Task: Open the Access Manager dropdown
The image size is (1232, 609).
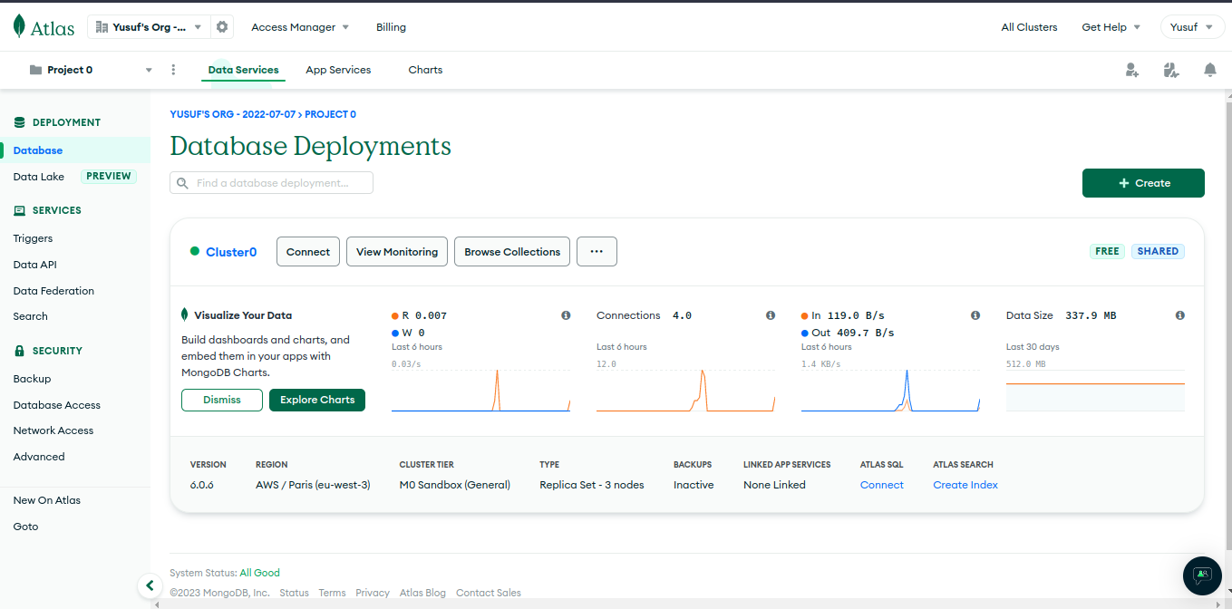Action: click(300, 27)
